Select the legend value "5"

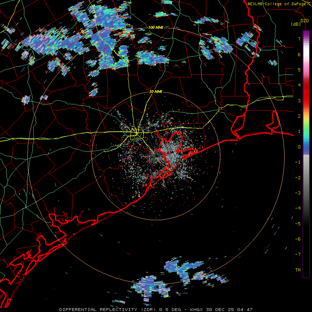(299, 70)
